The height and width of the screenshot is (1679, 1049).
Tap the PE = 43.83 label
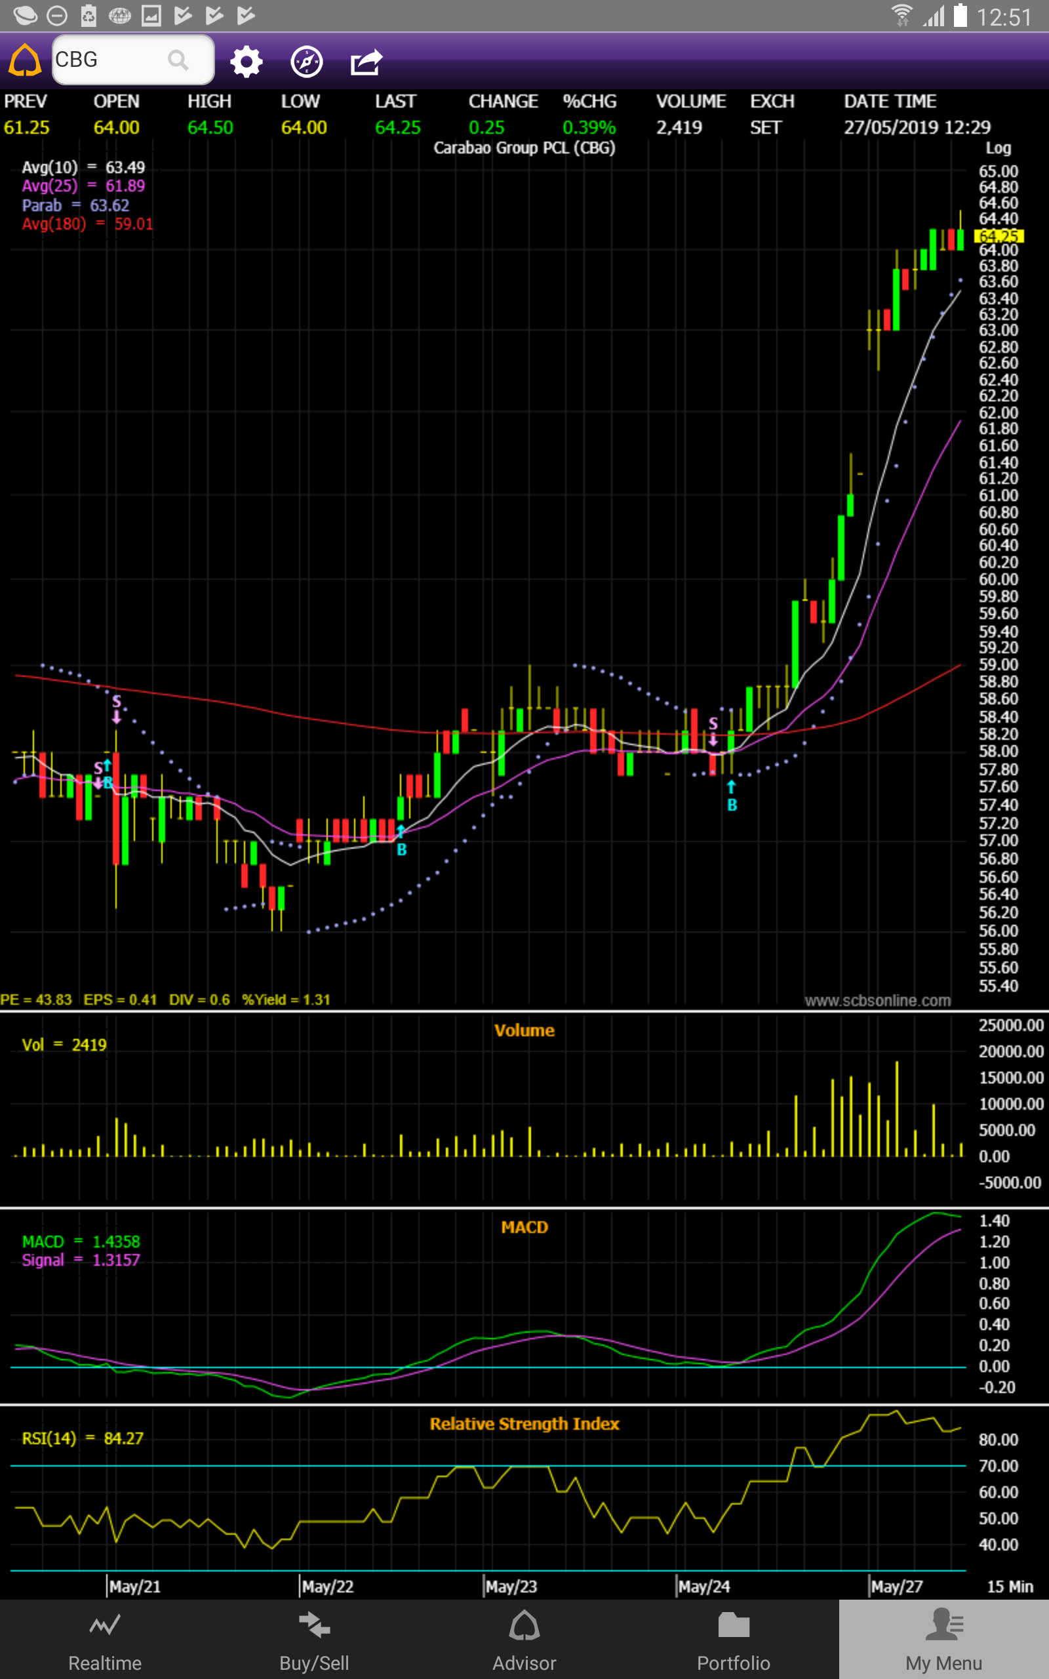point(36,1000)
